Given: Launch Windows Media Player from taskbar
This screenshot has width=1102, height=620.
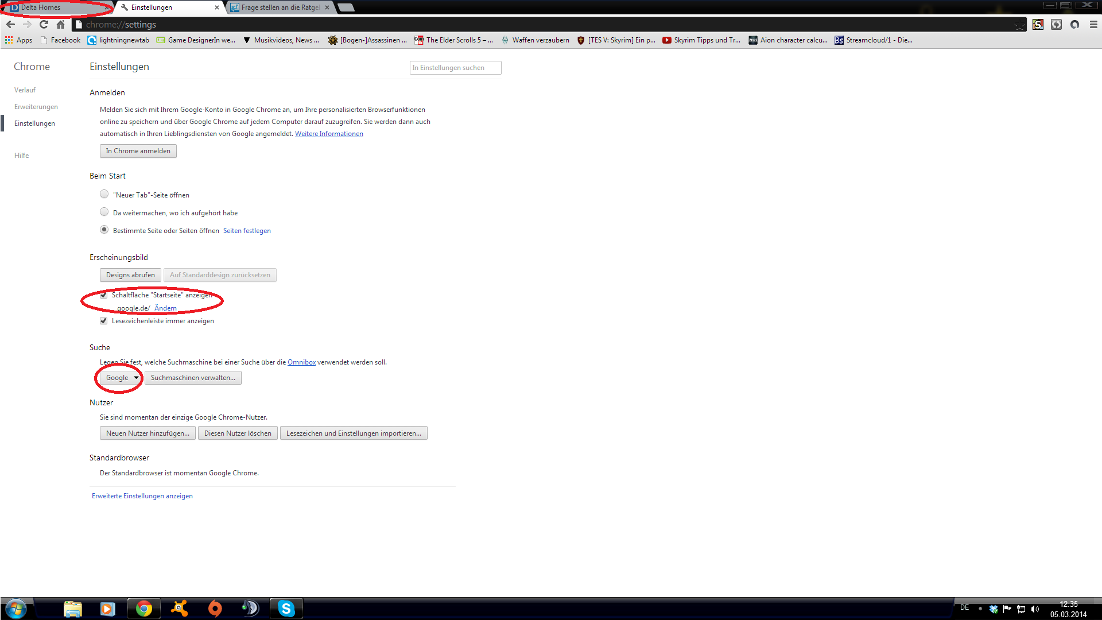Looking at the screenshot, I should click(x=108, y=609).
